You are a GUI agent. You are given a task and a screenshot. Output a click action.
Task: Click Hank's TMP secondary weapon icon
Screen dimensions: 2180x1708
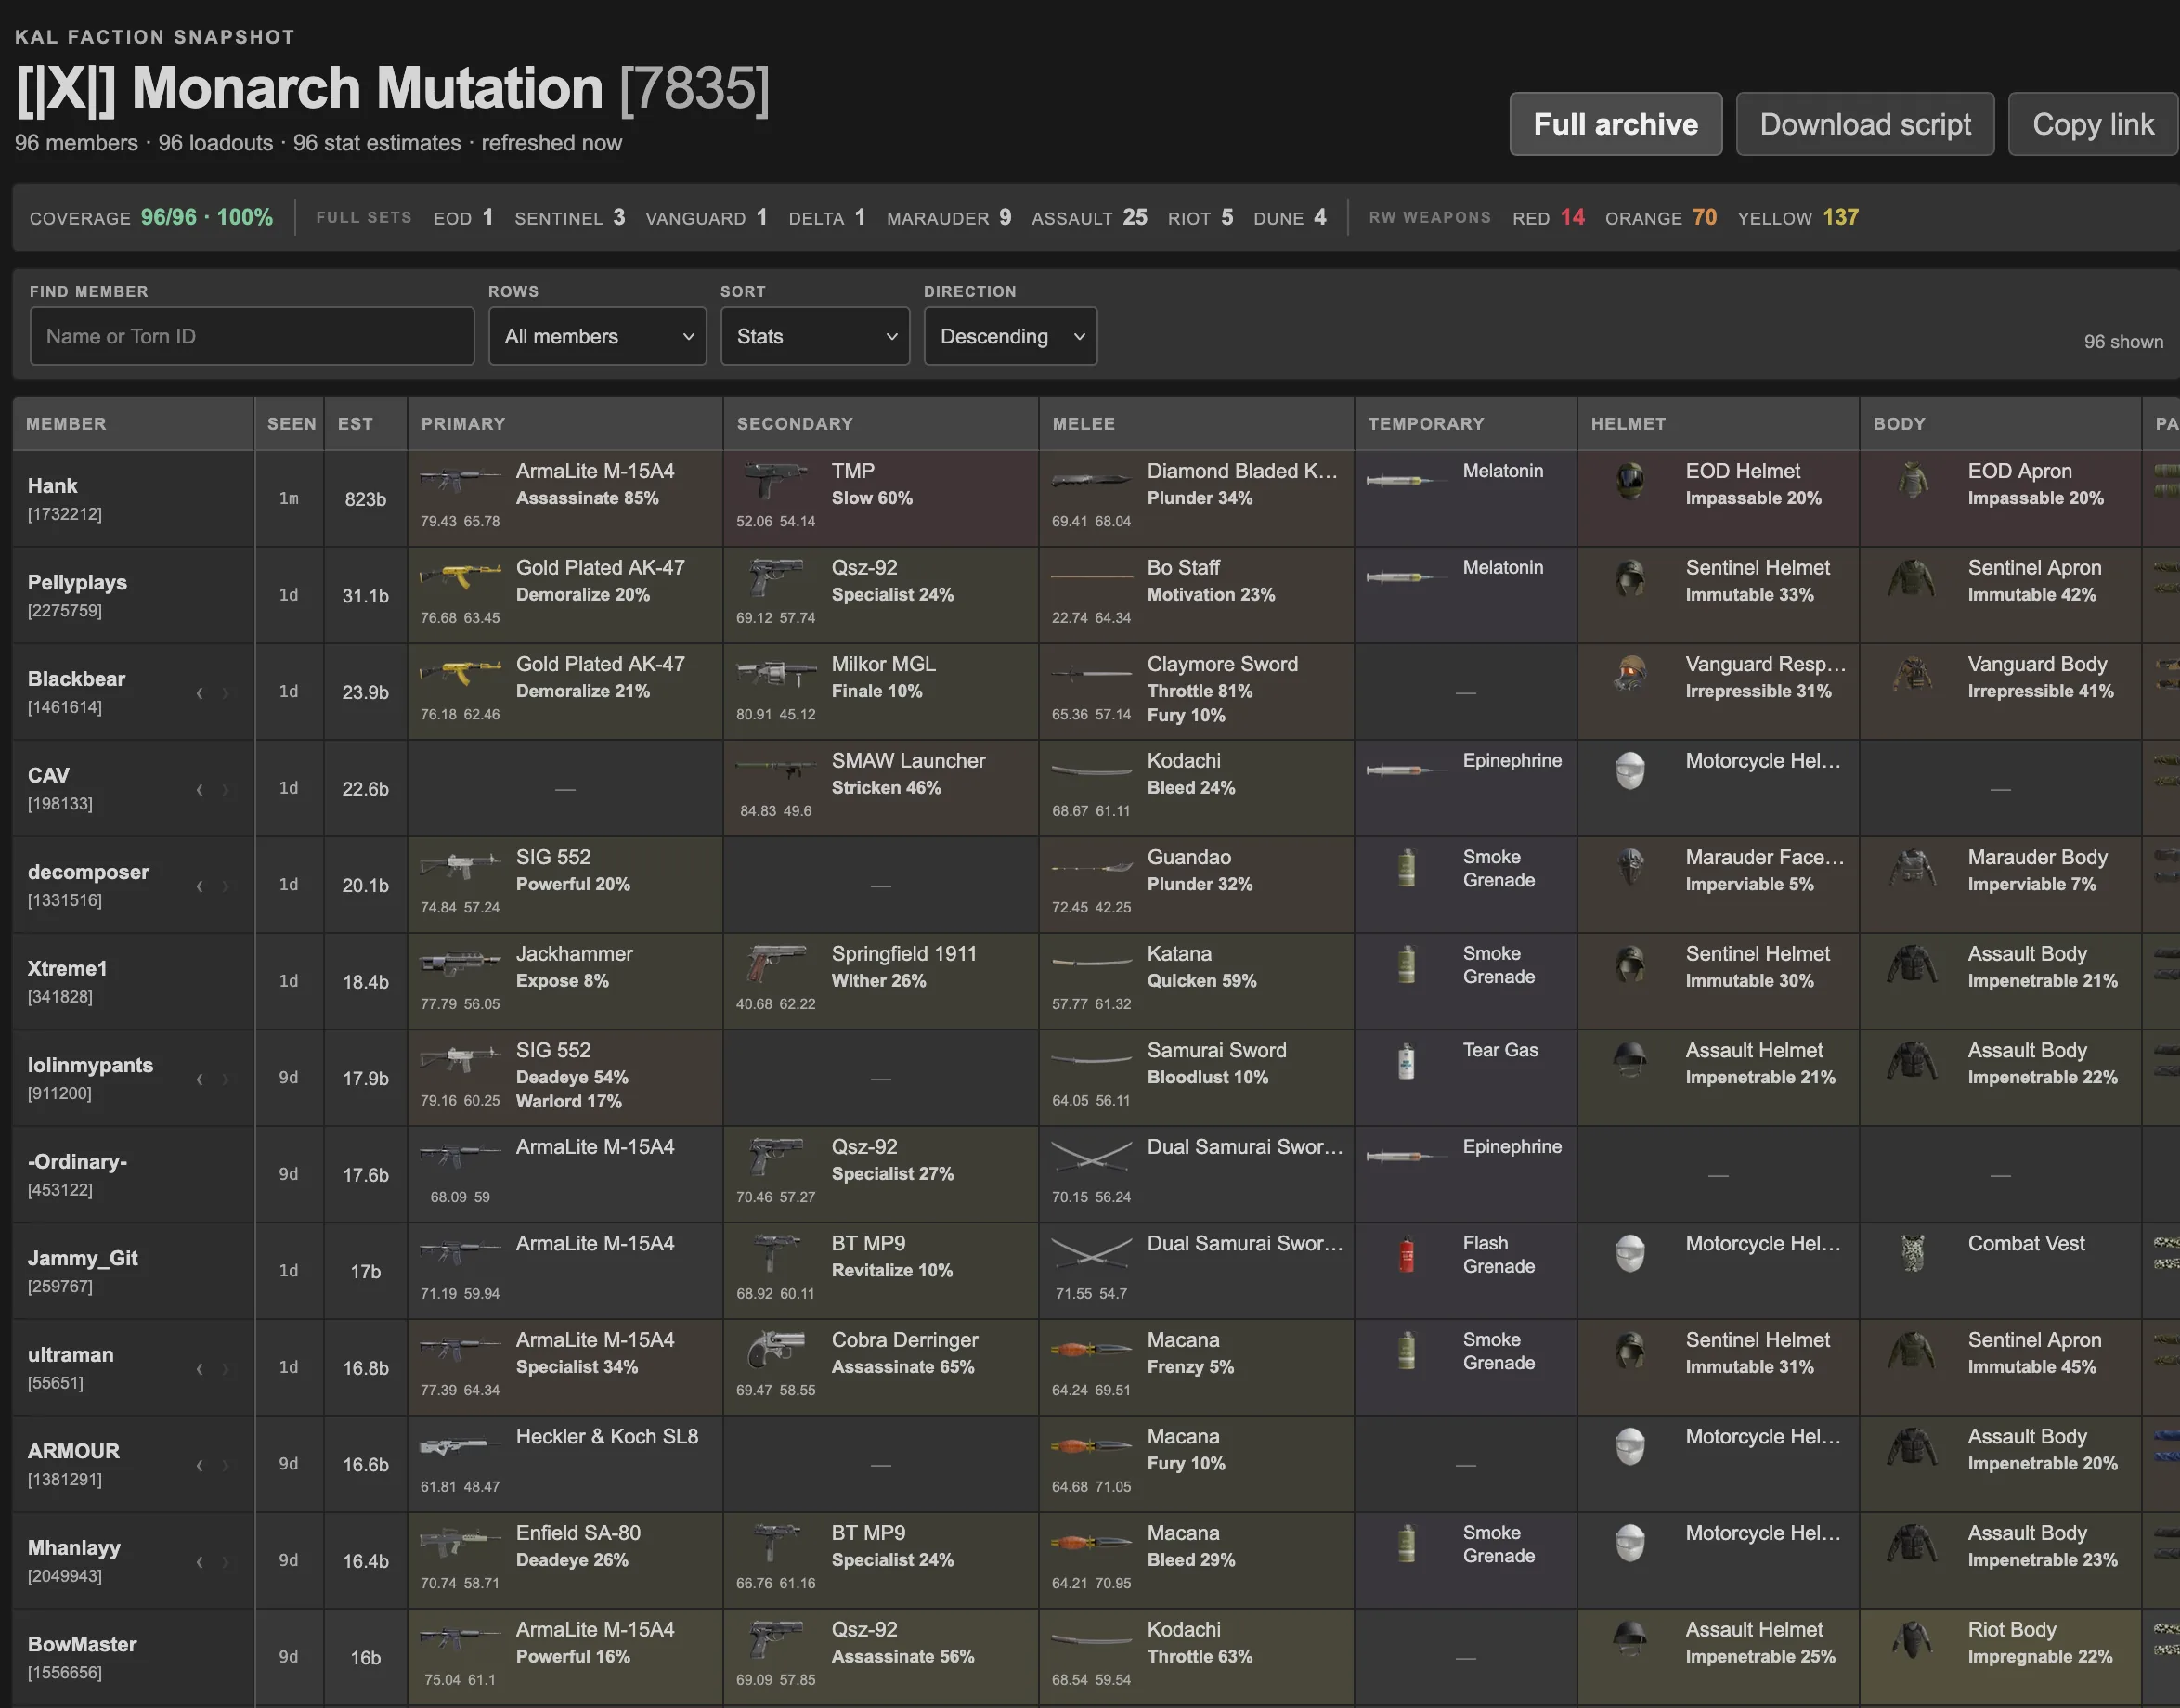tap(776, 481)
